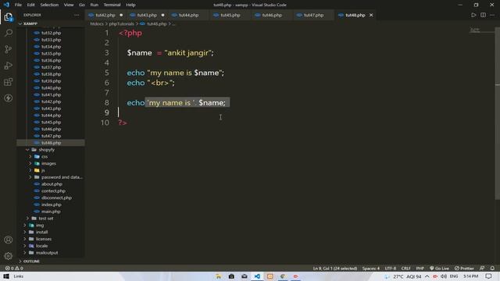Click the volume icon in system tray

pyautogui.click(x=444, y=276)
